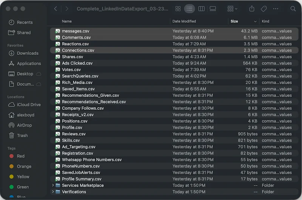Viewport: 302px width, 200px height.
Task: Click the Share toolbar button
Action: 252,9
